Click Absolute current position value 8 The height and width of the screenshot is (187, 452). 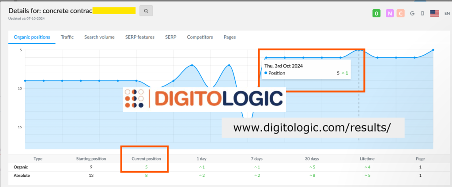(x=147, y=175)
